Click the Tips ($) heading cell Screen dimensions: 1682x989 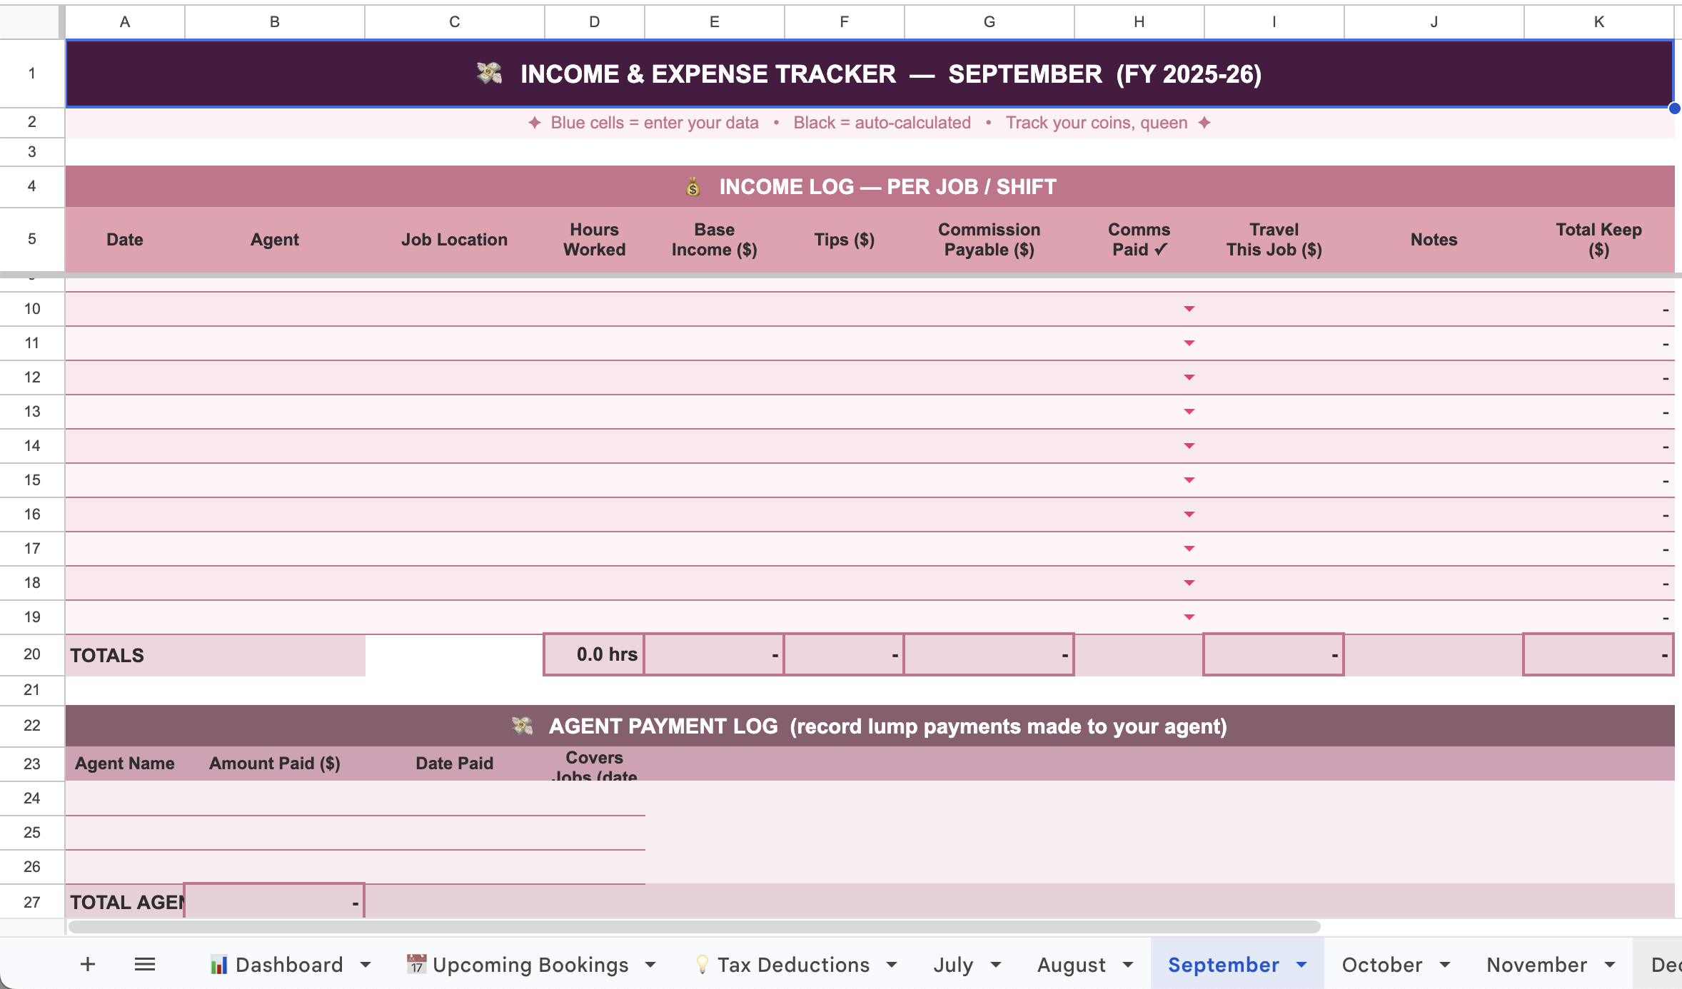pyautogui.click(x=845, y=240)
